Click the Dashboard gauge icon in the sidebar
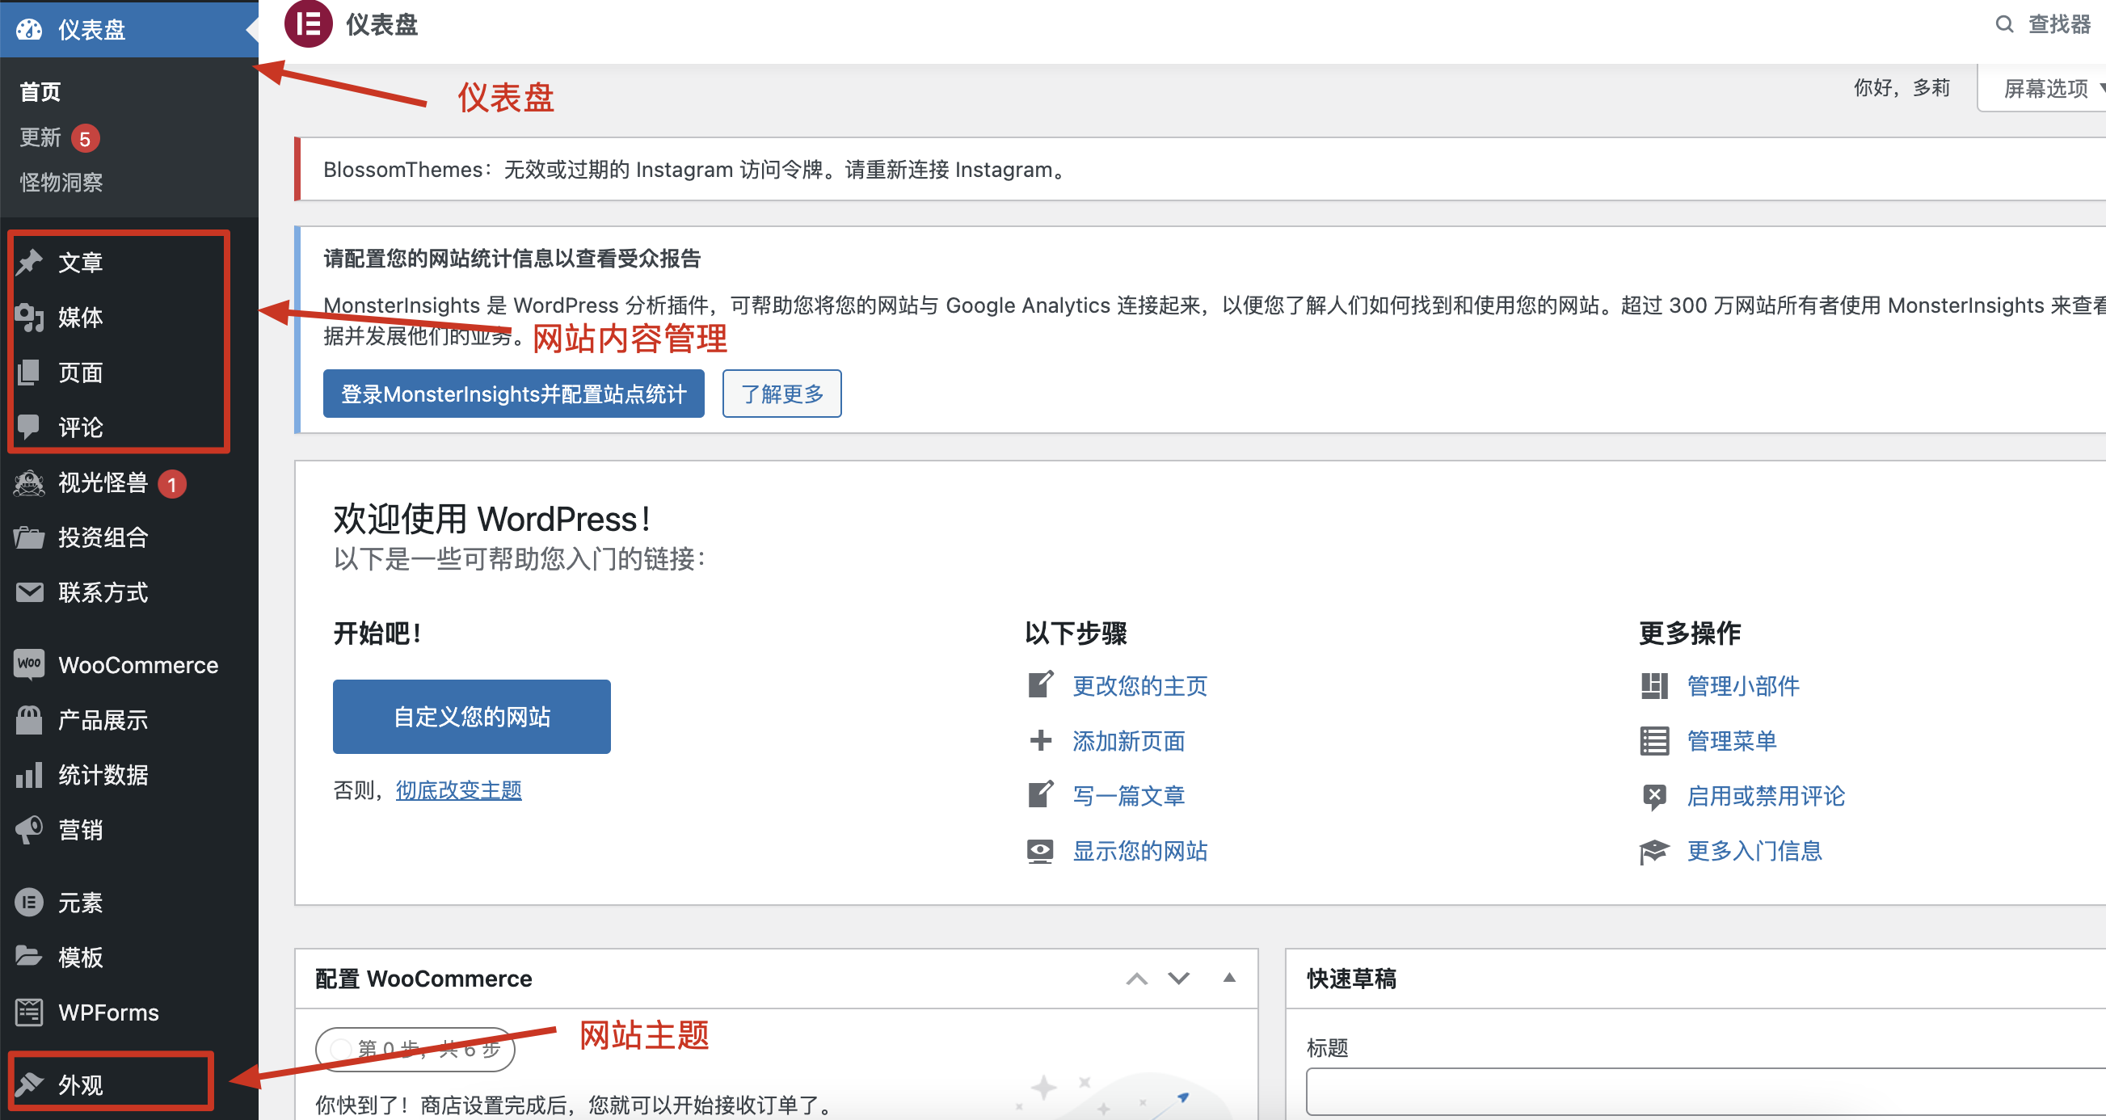 29,29
